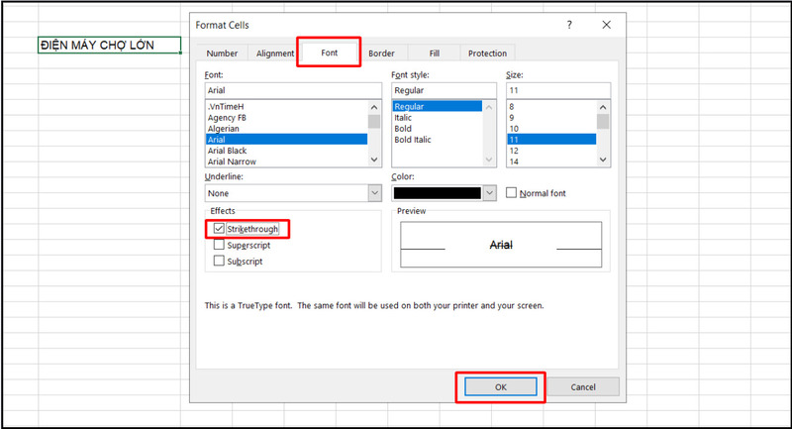Uncheck the Strikethrough checkbox
Image resolution: width=792 pixels, height=429 pixels.
[220, 229]
